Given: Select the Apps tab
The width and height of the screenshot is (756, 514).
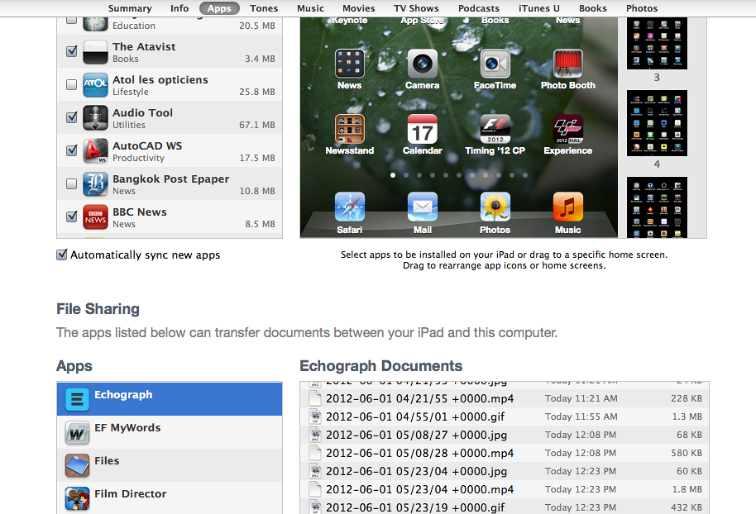Looking at the screenshot, I should 219,8.
